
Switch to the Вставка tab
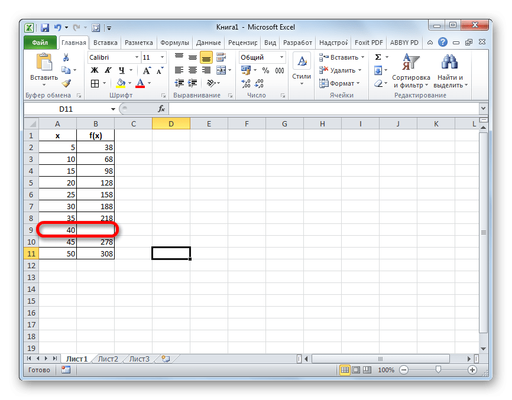(105, 43)
